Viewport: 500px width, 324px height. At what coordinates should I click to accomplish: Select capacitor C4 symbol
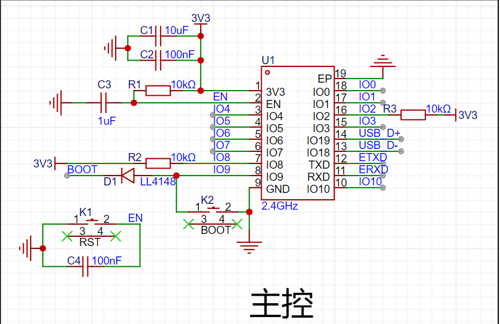click(86, 266)
